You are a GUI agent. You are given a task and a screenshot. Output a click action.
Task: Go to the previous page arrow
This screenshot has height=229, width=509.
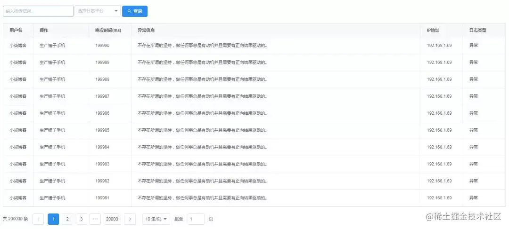tap(38, 219)
